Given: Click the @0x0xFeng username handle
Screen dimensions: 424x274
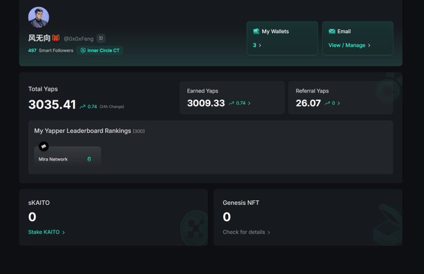Looking at the screenshot, I should pyautogui.click(x=79, y=39).
